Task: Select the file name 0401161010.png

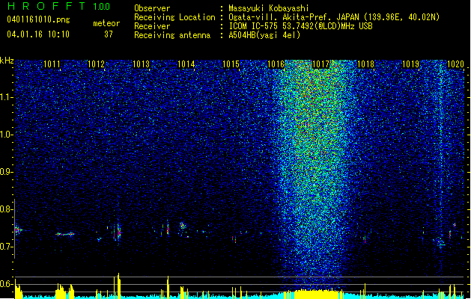Action: (38, 20)
